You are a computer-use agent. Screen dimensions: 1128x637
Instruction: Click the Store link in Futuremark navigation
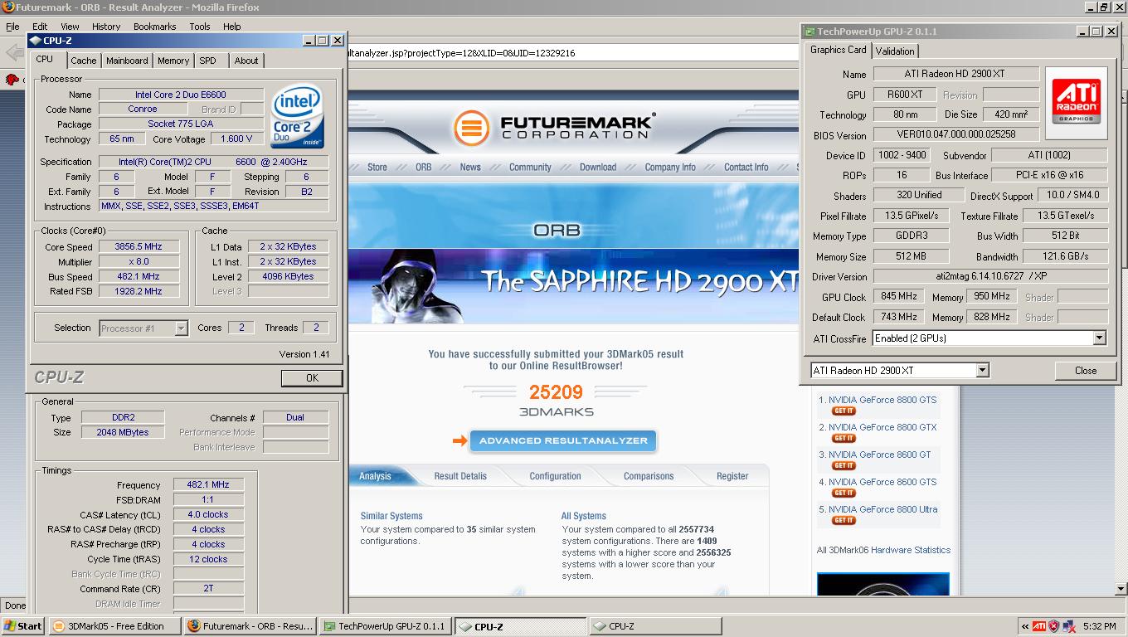tap(377, 167)
